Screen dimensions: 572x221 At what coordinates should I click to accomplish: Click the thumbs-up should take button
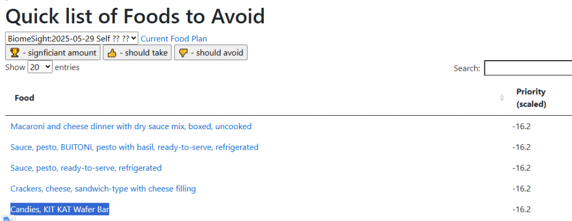(137, 53)
